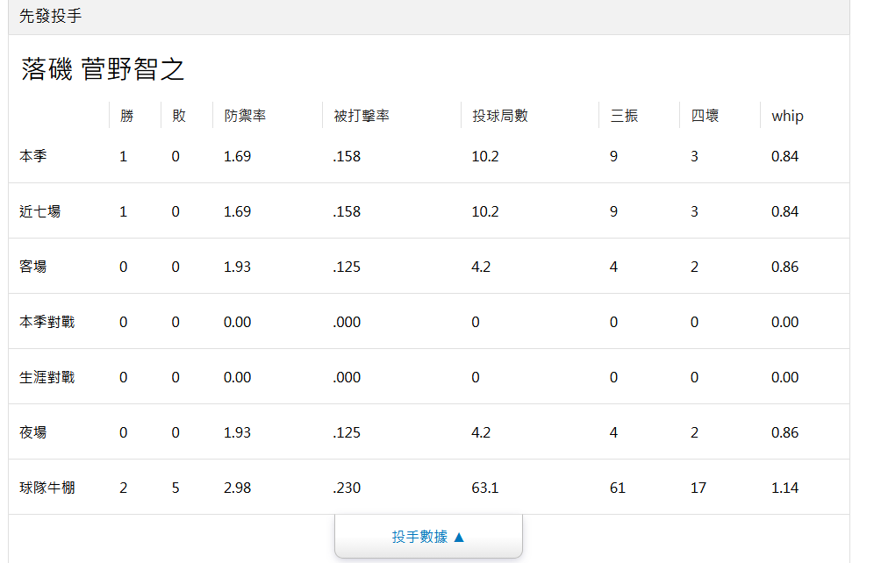Select the pitcher name 落磯 菅野智之
This screenshot has width=881, height=563.
103,70
